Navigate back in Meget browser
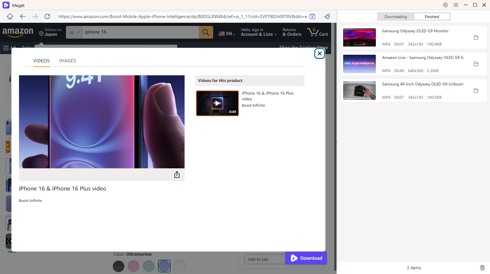Viewport: 490px width, 274px height. point(23,16)
